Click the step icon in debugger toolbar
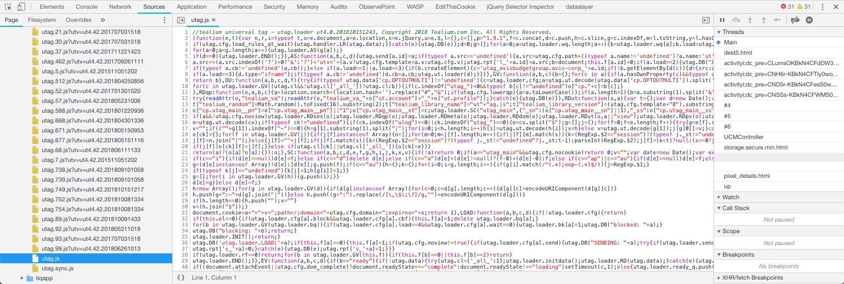 (x=777, y=20)
